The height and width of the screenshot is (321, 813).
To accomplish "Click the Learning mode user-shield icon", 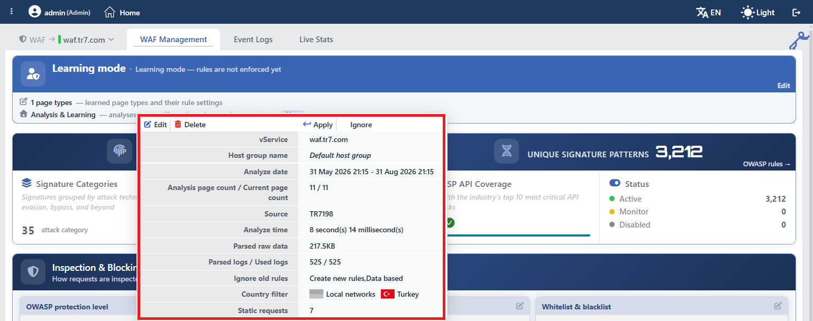I will point(33,73).
